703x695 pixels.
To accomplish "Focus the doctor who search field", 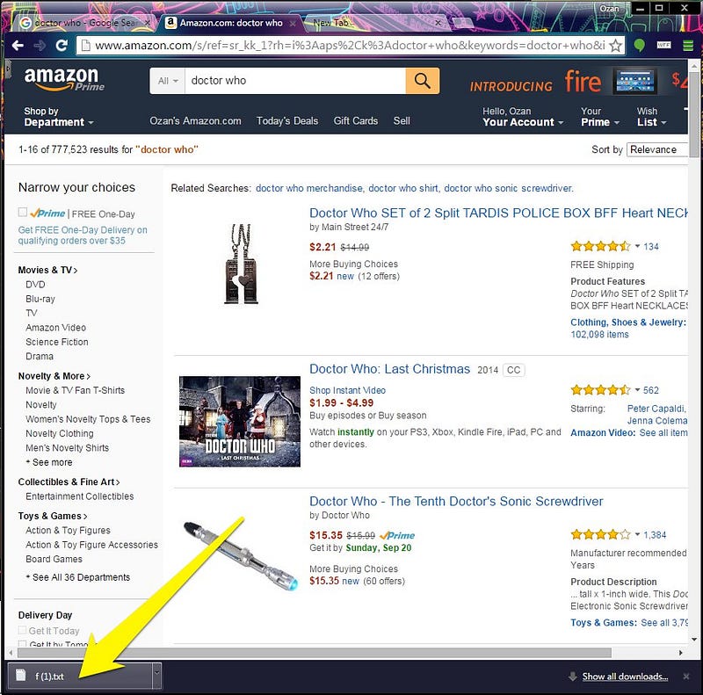I will [x=295, y=81].
